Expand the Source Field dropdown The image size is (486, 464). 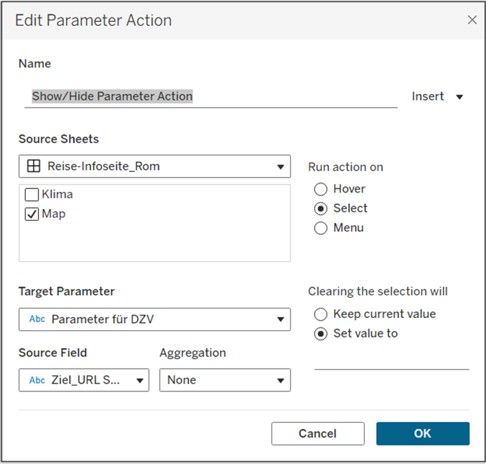pos(139,380)
